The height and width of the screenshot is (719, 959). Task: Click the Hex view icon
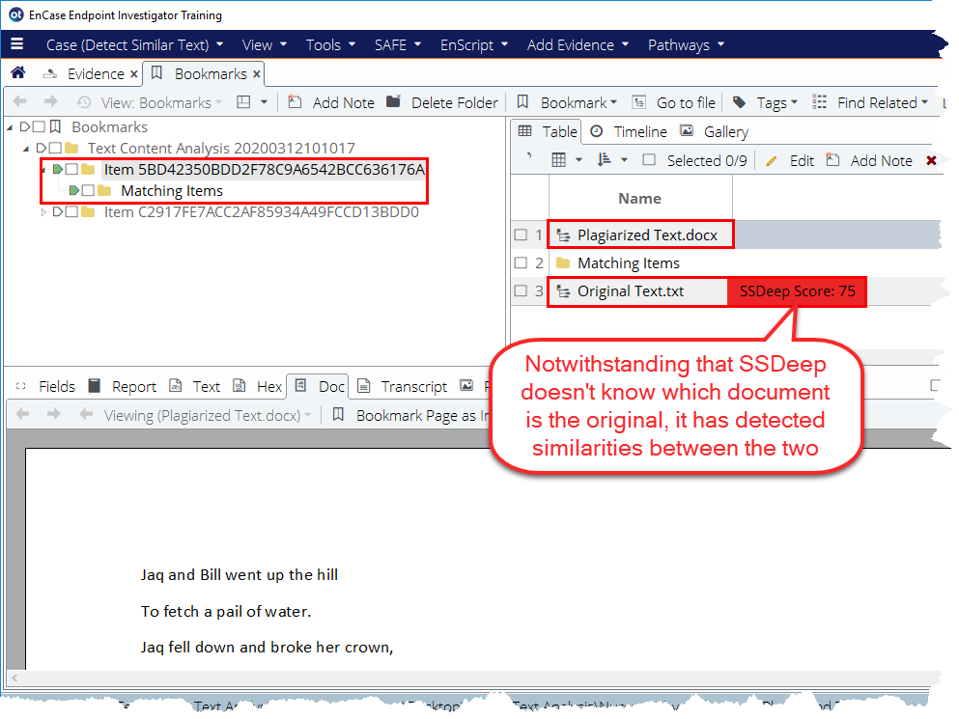240,385
